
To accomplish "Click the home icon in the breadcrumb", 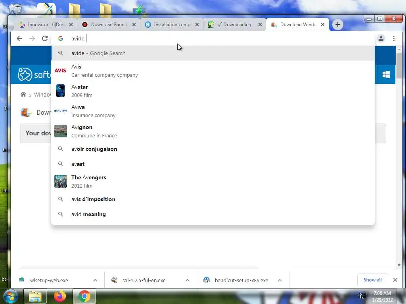I will point(23,94).
